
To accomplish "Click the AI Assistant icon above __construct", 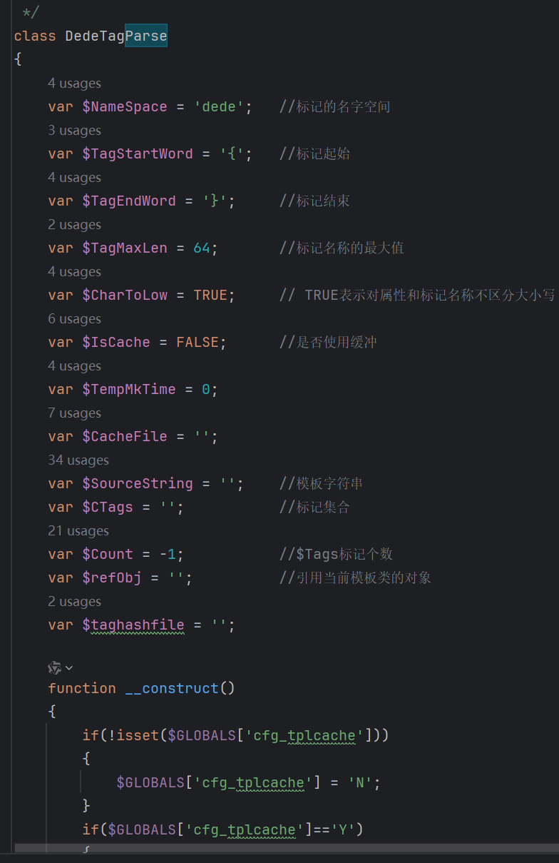I will (54, 667).
